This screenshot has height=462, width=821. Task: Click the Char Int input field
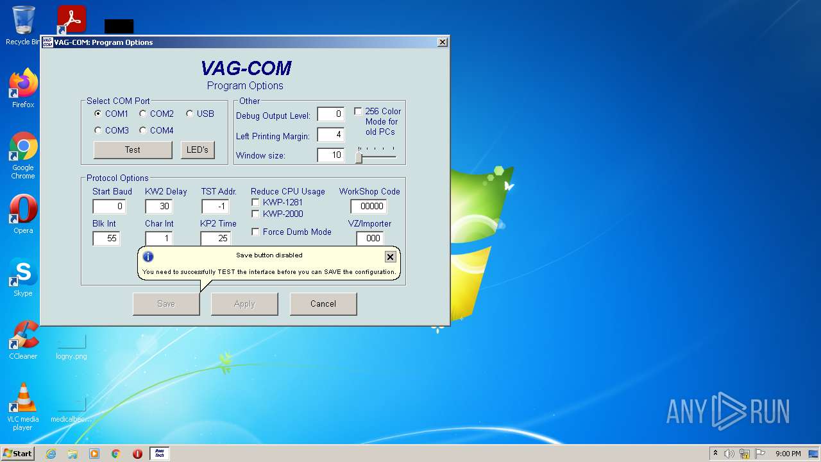click(x=158, y=238)
